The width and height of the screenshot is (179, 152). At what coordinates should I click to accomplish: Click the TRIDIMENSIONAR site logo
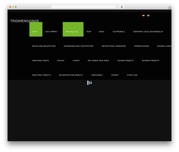(x=24, y=21)
